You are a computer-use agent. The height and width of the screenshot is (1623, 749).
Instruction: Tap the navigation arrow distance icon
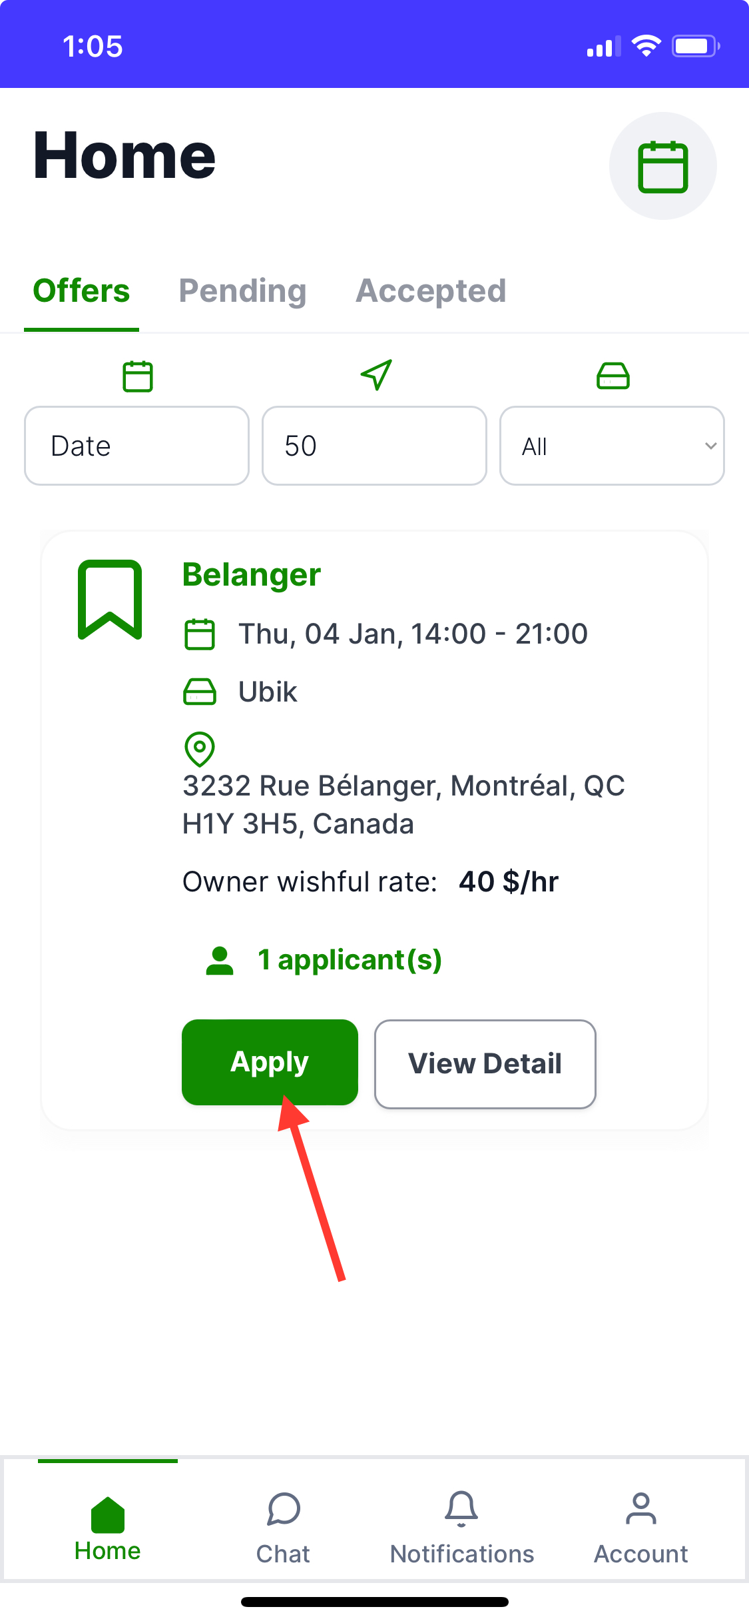pyautogui.click(x=376, y=375)
